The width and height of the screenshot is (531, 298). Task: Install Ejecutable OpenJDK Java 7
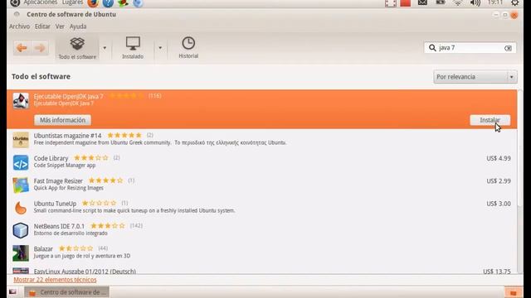click(x=490, y=120)
